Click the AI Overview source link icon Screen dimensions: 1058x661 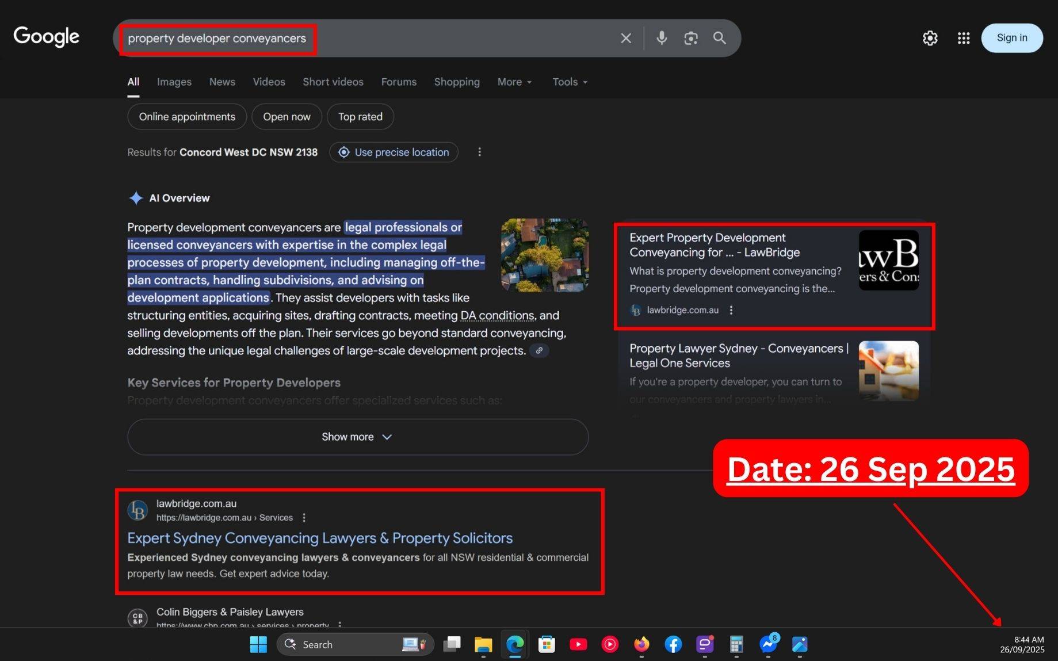coord(539,350)
